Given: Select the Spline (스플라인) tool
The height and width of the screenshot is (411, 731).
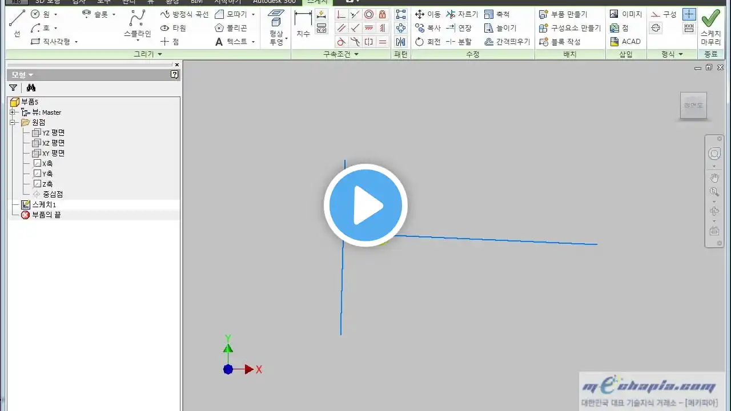Looking at the screenshot, I should point(137,24).
